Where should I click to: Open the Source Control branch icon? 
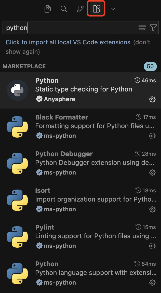pyautogui.click(x=80, y=9)
